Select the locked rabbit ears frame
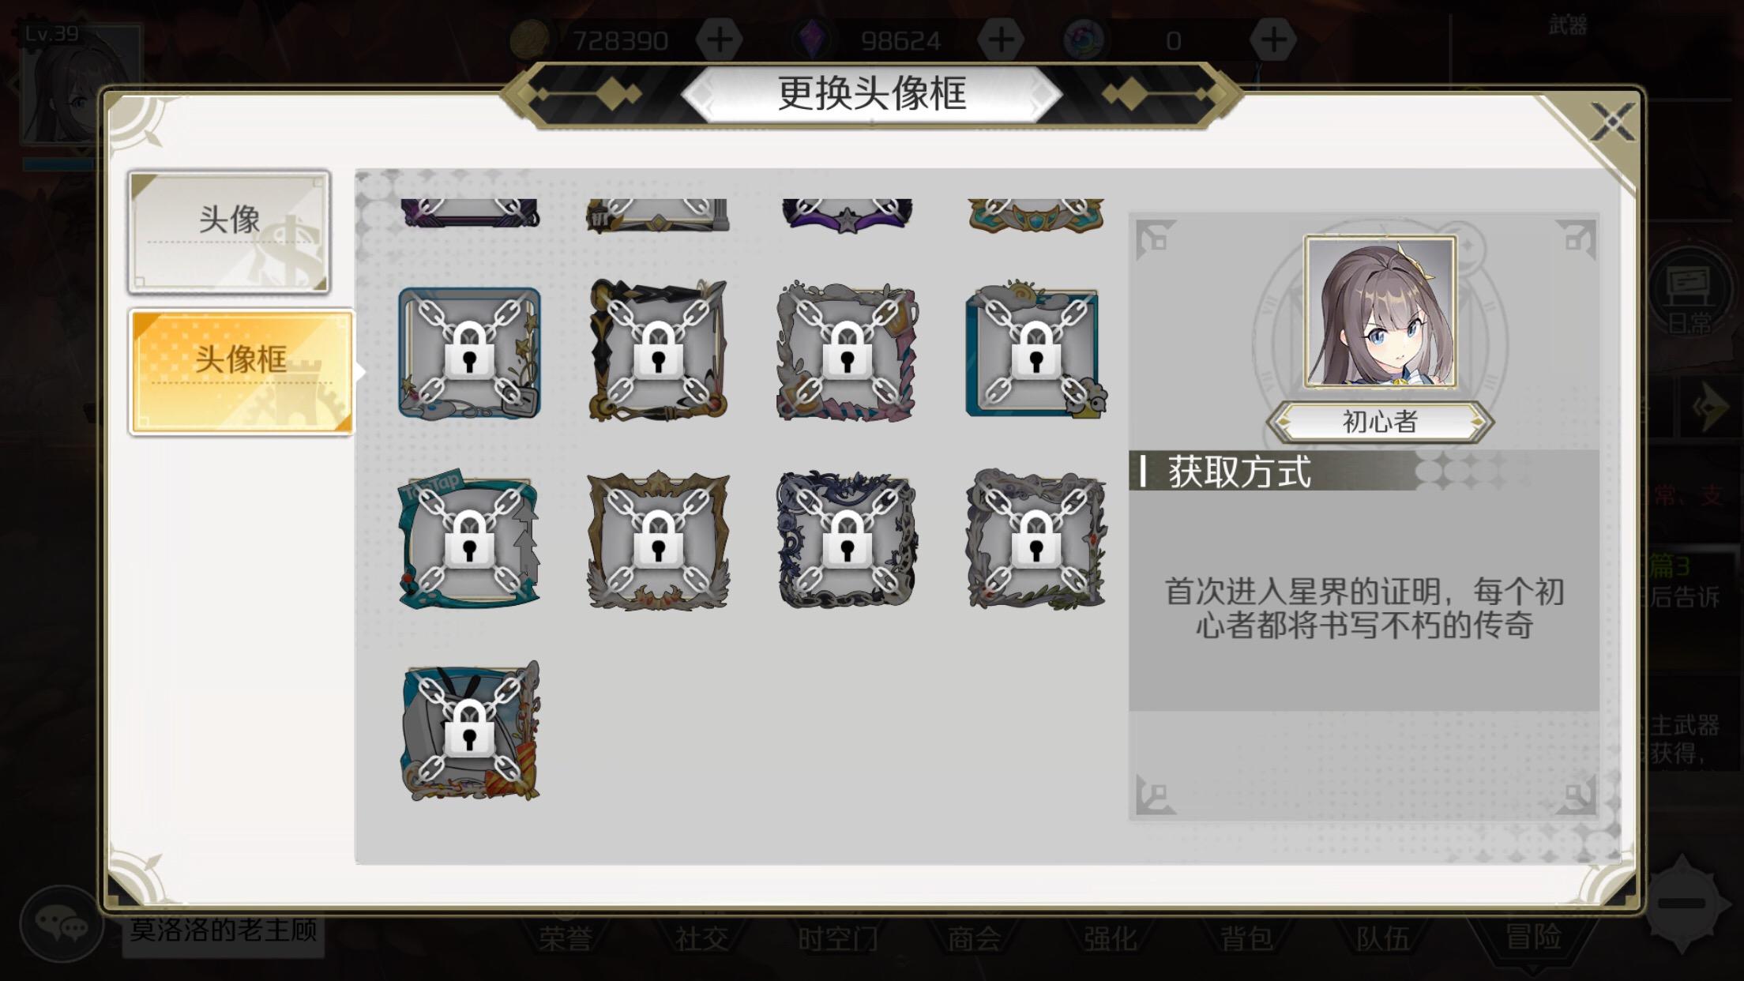 471,731
